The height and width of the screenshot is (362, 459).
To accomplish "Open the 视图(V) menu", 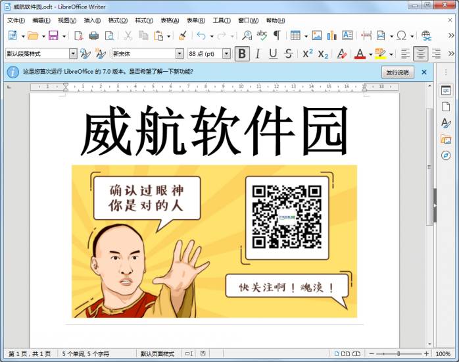I will tap(67, 20).
